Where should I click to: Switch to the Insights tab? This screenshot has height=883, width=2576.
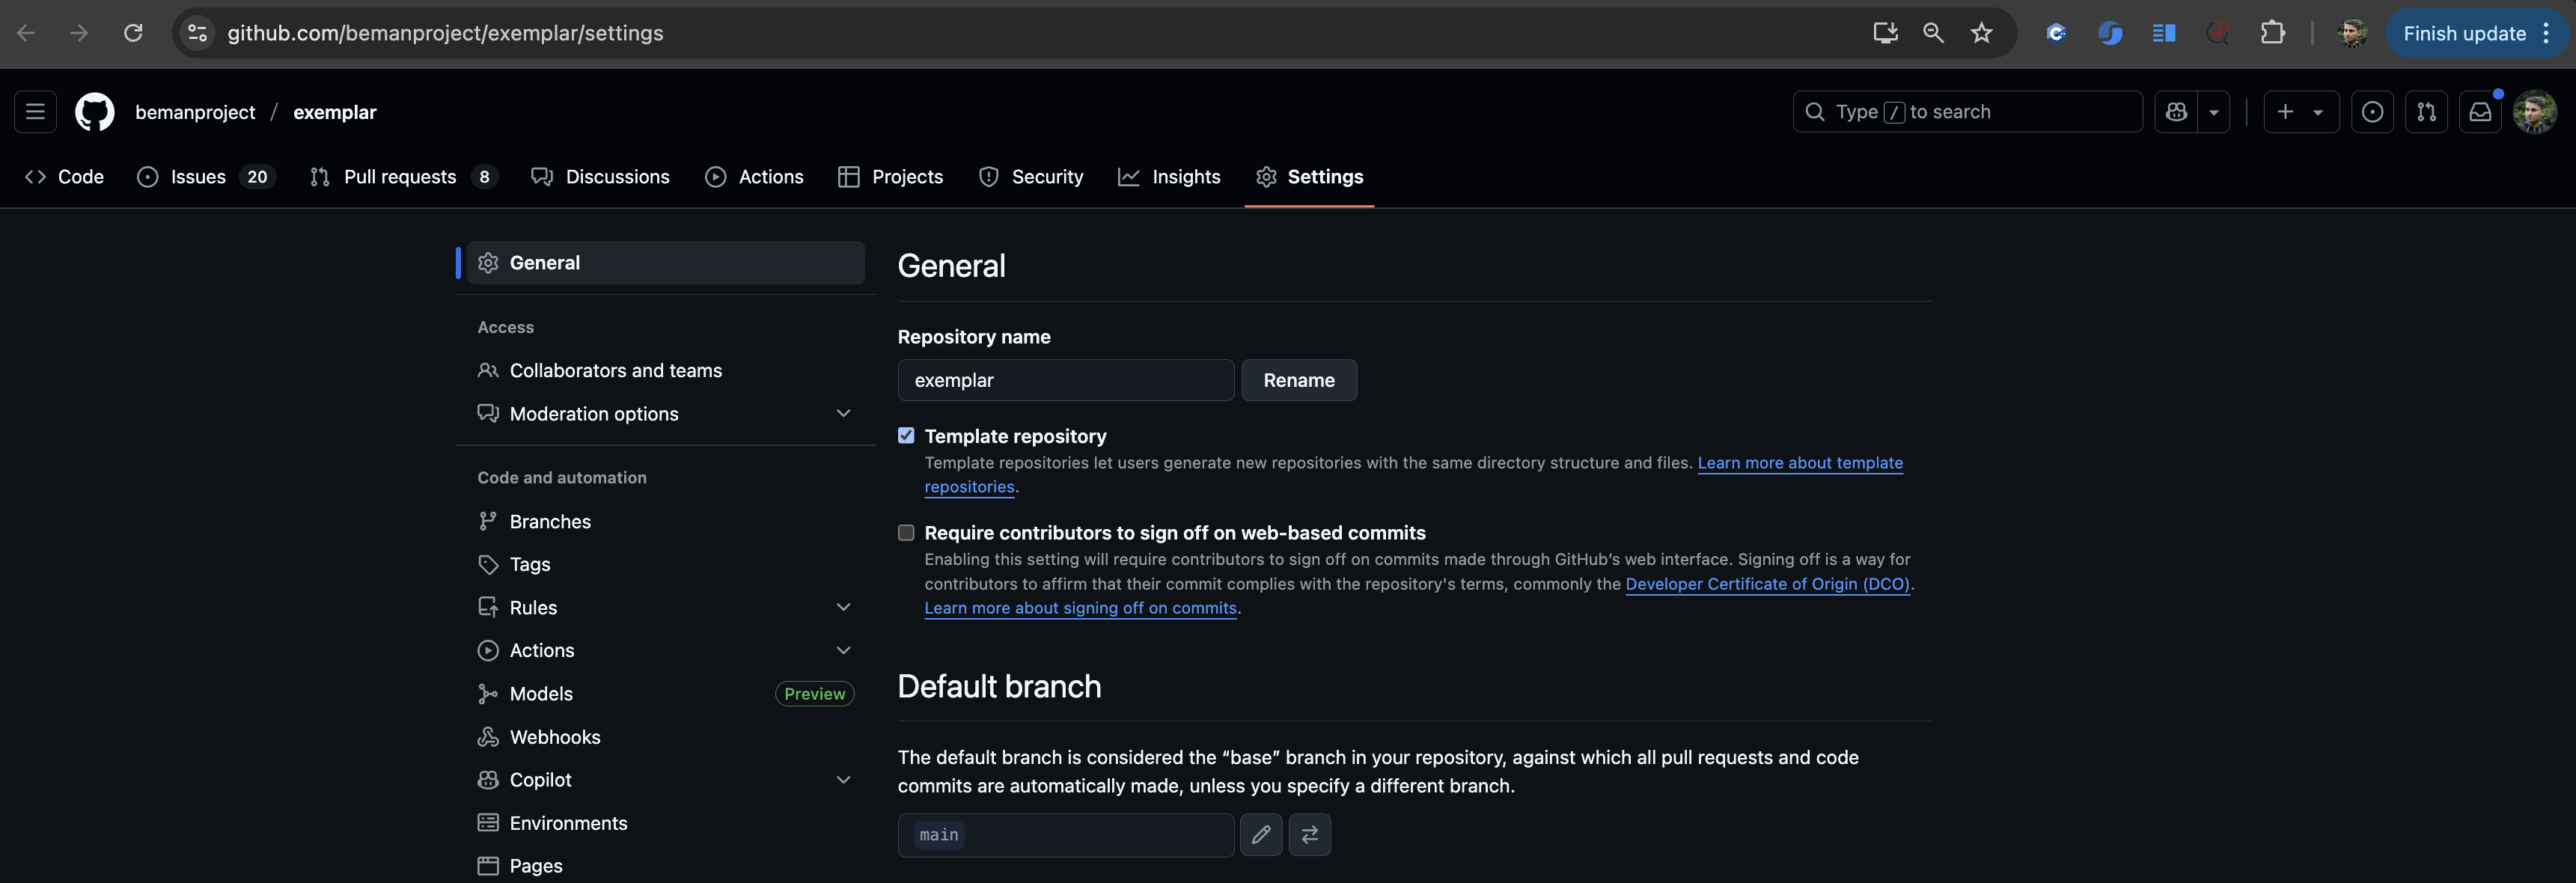[x=1169, y=177]
